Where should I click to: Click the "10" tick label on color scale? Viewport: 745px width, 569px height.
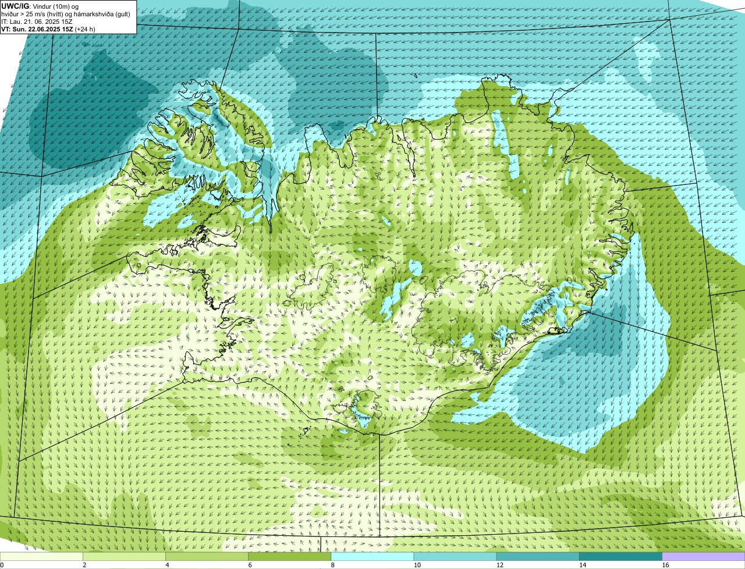(417, 565)
